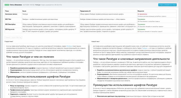Select the Заголовок записи row label
181x98 pixels.
[x=11, y=14]
